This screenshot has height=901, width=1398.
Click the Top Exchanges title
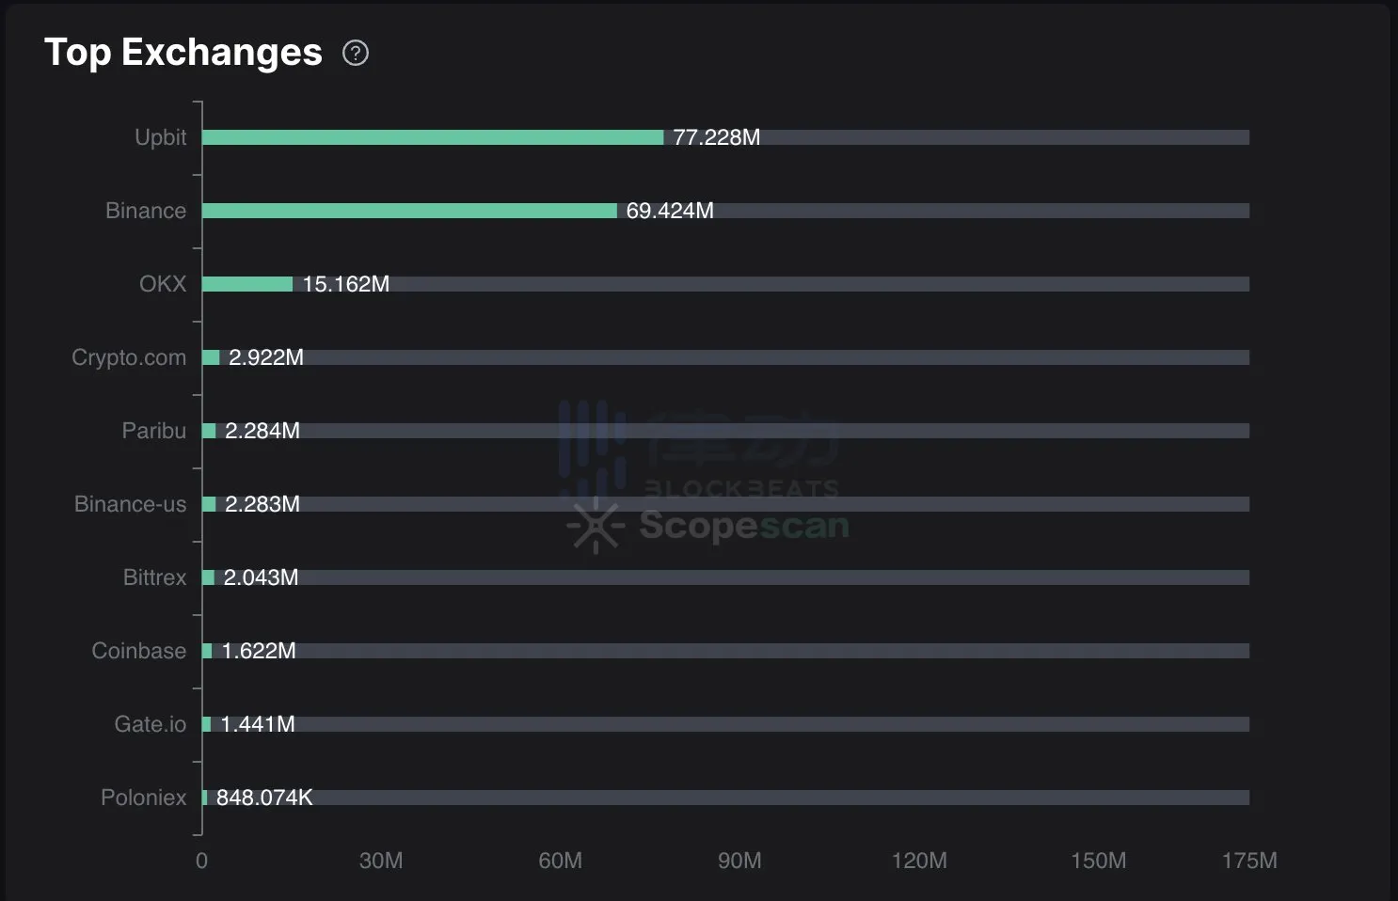(x=183, y=53)
